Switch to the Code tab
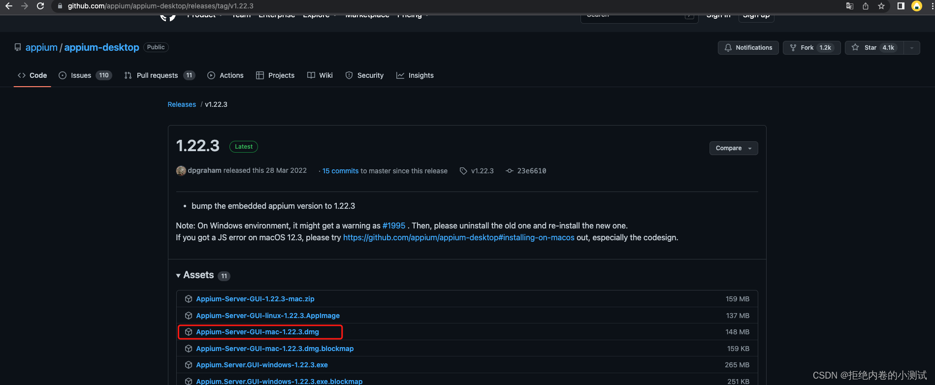The image size is (935, 385). (32, 75)
